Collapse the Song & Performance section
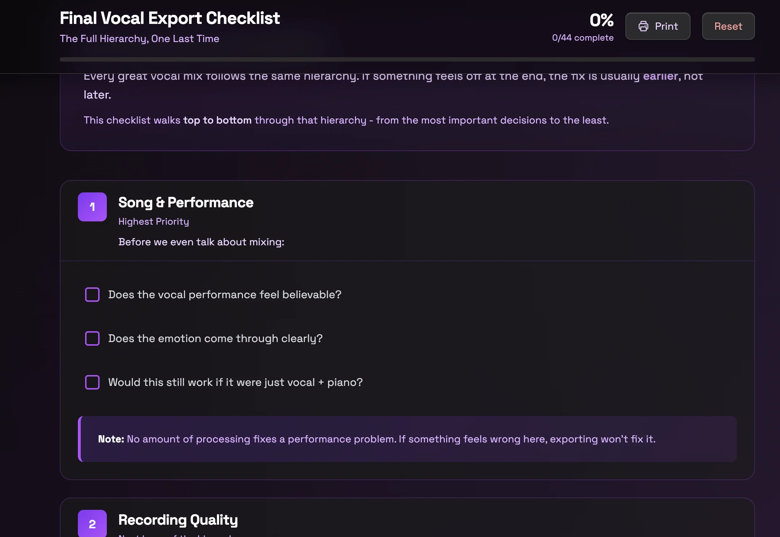Viewport: 780px width, 537px height. tap(186, 203)
